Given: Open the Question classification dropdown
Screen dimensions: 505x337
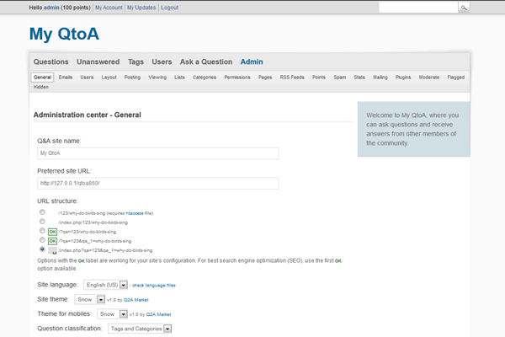Looking at the screenshot, I should coord(140,328).
